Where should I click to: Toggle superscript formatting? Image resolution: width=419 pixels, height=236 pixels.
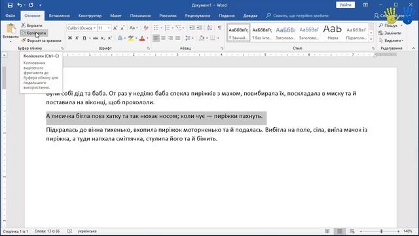click(x=110, y=38)
